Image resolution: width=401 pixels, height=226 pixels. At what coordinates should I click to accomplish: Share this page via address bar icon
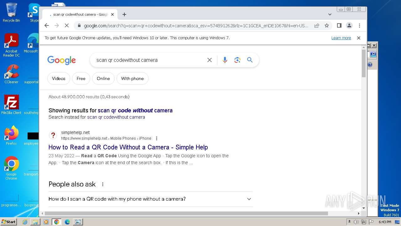pos(317,25)
